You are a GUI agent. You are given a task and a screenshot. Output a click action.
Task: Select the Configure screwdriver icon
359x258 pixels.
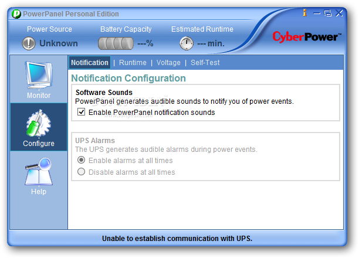(x=39, y=123)
